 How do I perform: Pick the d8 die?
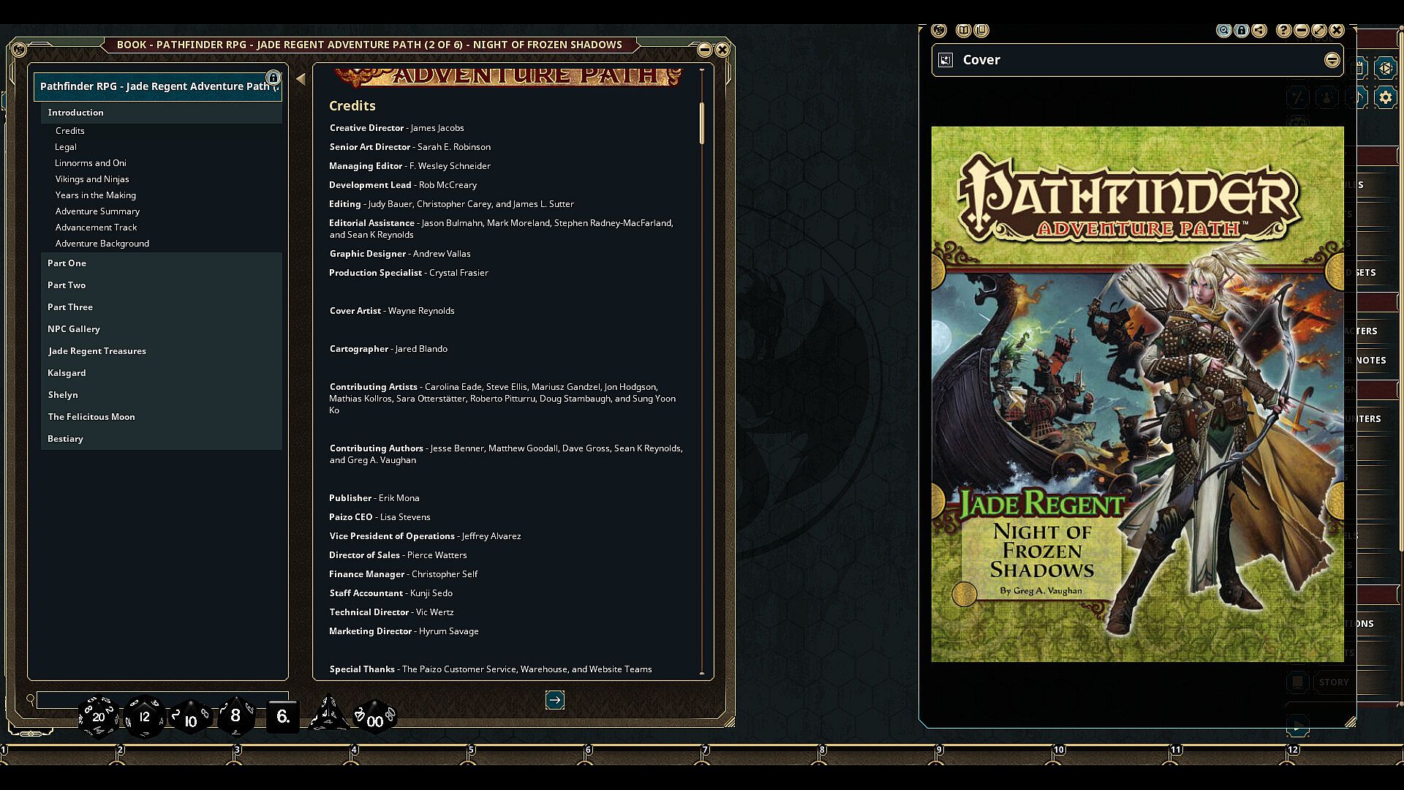point(235,716)
